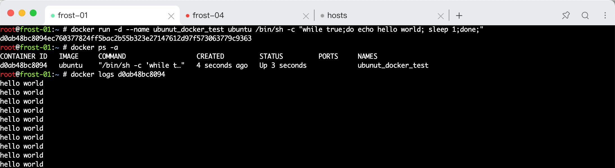Click the green status dot on frost-01
Image resolution: width=615 pixels, height=168 pixels.
point(53,16)
